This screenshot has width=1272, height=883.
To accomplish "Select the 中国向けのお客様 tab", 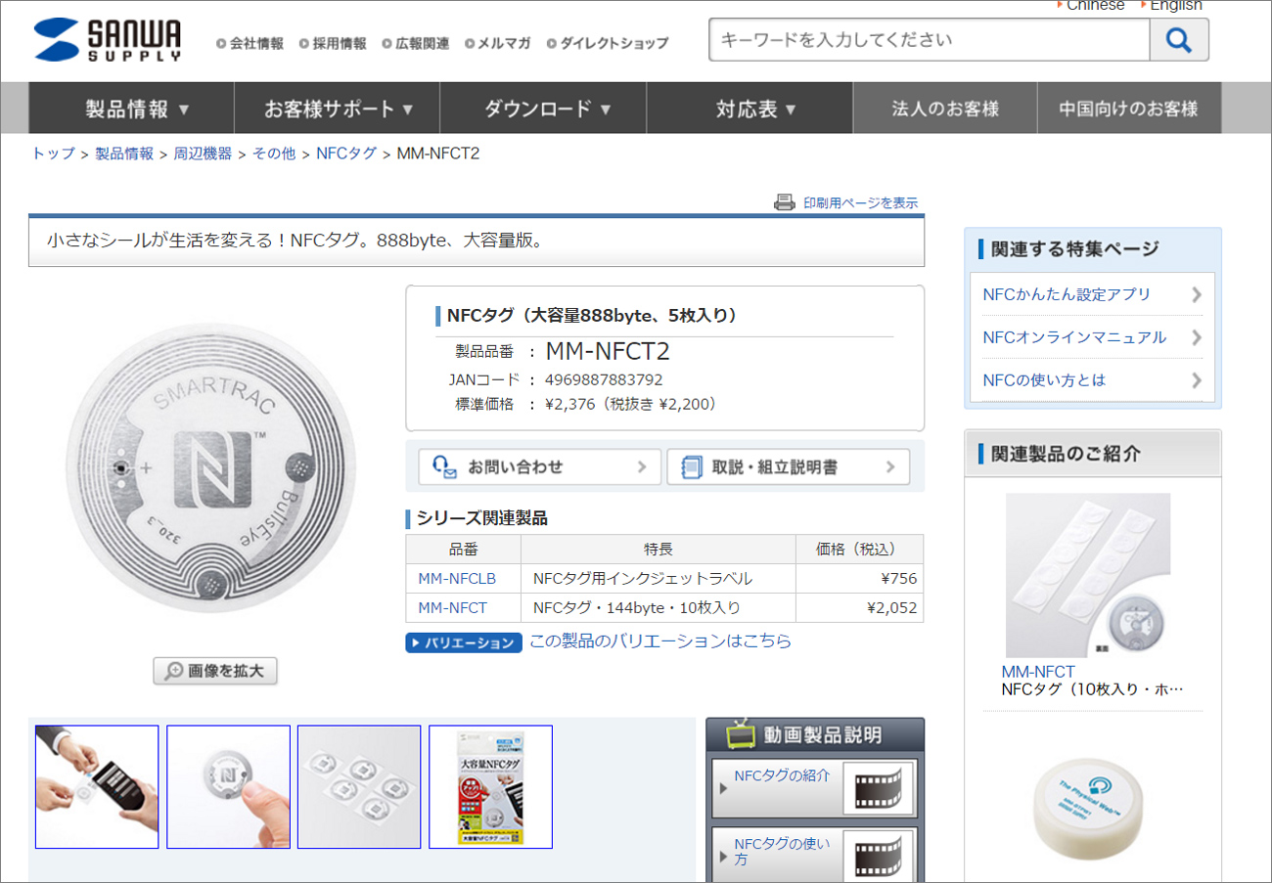I will 1129,109.
